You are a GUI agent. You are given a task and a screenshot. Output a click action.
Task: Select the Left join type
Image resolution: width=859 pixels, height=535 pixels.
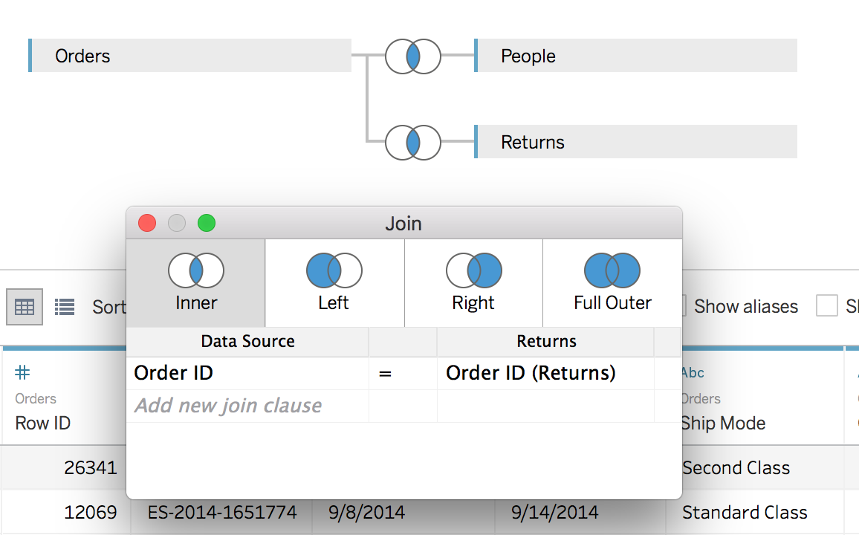[x=334, y=283]
